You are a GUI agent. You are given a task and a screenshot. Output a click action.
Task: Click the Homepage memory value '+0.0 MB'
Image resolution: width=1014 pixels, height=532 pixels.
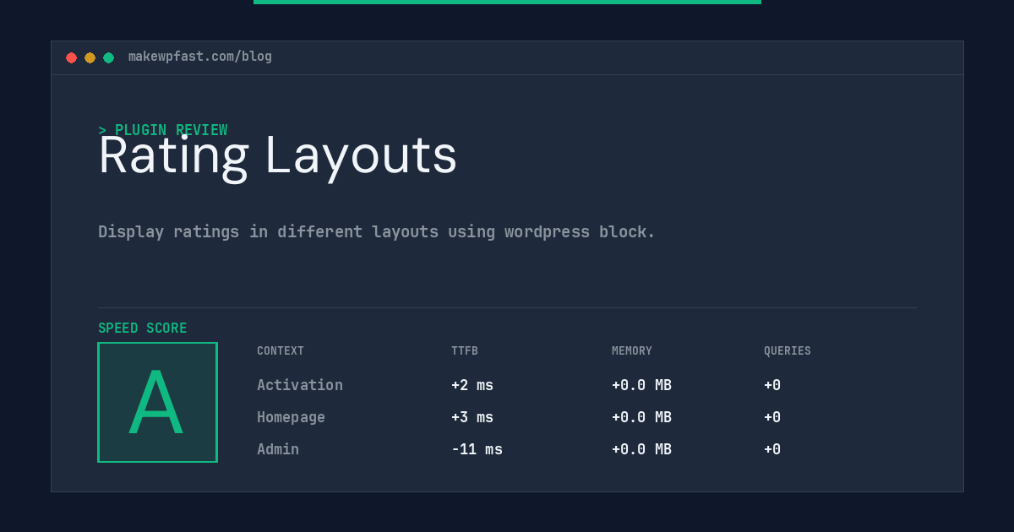(641, 417)
